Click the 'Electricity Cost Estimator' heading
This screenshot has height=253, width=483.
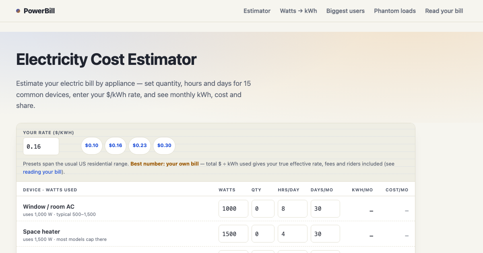(106, 59)
